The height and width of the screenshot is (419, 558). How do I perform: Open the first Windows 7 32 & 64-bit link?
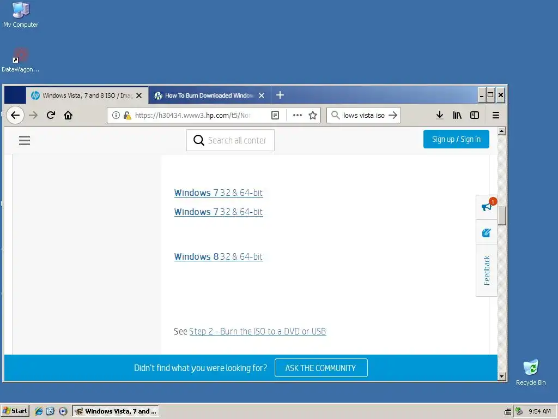click(x=219, y=193)
